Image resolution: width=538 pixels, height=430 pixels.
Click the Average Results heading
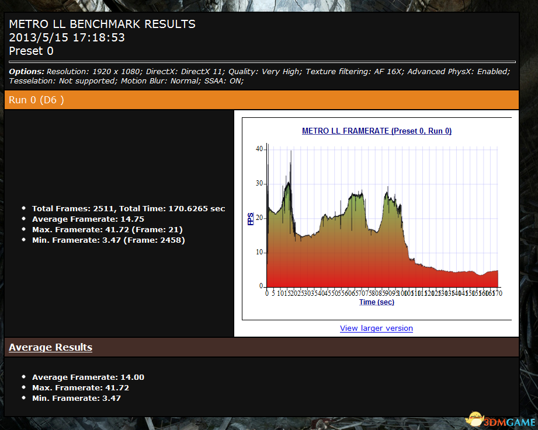click(x=50, y=347)
